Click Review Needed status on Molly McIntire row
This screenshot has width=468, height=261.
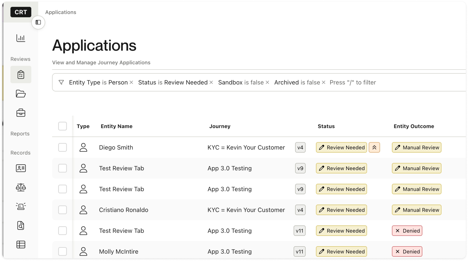tap(342, 251)
